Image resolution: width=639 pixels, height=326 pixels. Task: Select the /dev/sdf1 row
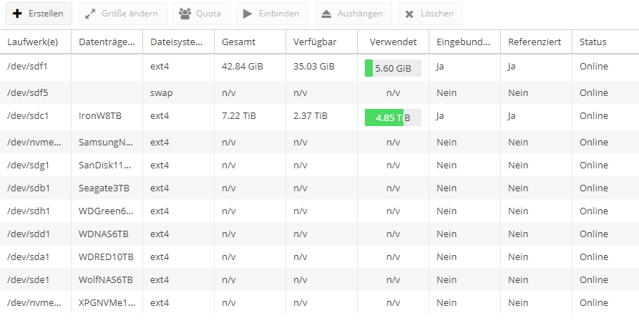pos(319,68)
